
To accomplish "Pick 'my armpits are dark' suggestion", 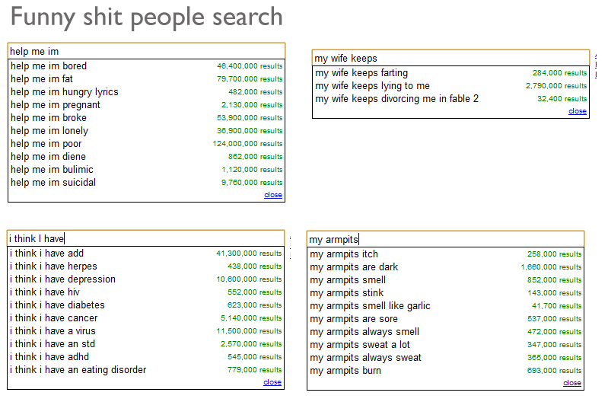I will point(354,267).
